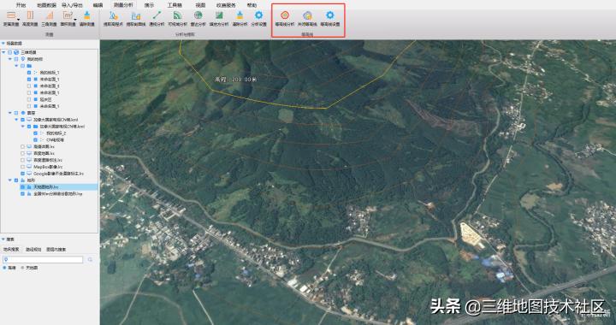
Task: Collapse the 我的地标 tree node
Action: 9,59
